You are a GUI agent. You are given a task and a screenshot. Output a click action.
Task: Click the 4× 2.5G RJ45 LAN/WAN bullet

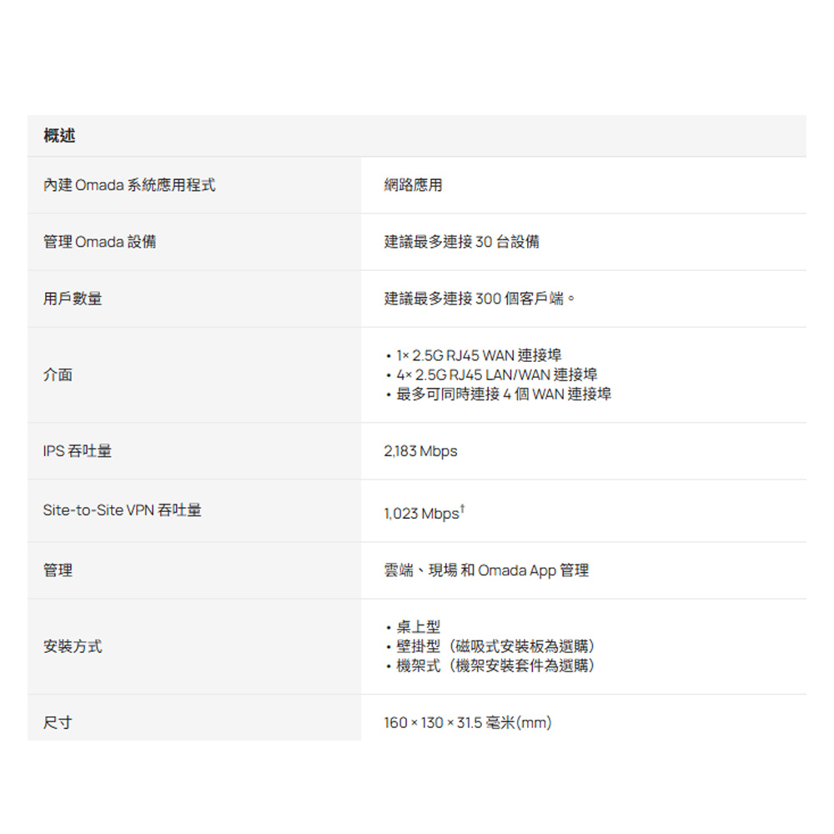coord(497,375)
